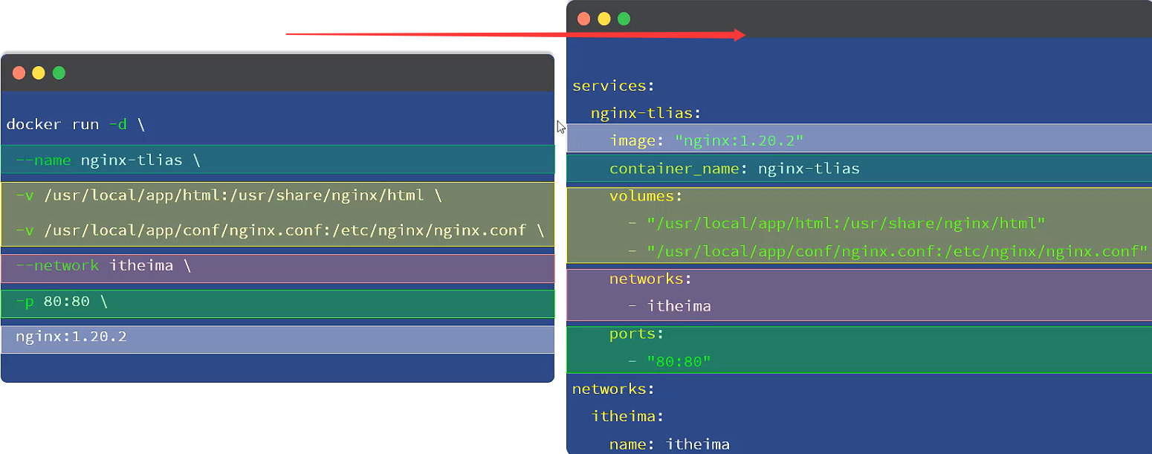Image resolution: width=1152 pixels, height=454 pixels.
Task: Click the indented 'networks:' key under nginx-tlias
Action: [650, 279]
